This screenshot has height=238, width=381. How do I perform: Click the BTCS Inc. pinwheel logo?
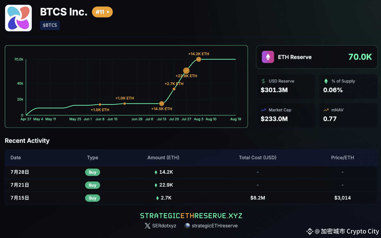[x=18, y=18]
